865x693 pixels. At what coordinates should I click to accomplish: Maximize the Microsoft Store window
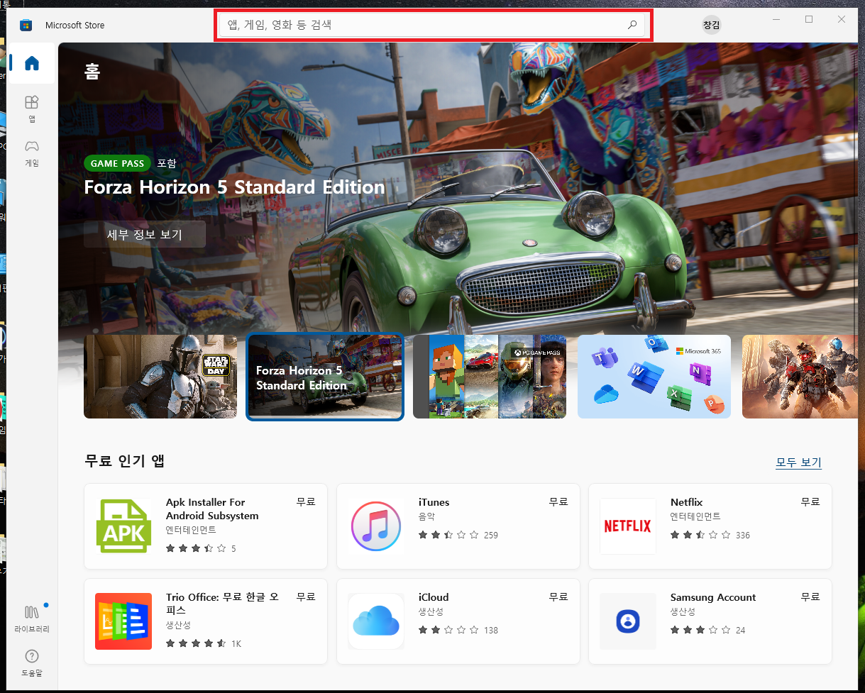point(809,20)
